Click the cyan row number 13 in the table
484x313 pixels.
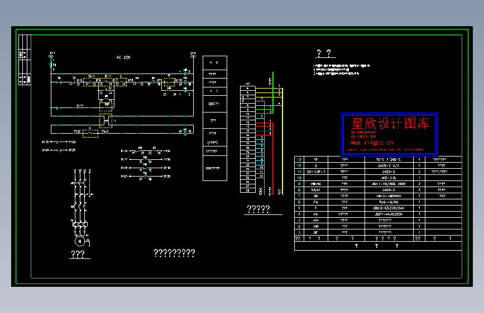[299, 160]
